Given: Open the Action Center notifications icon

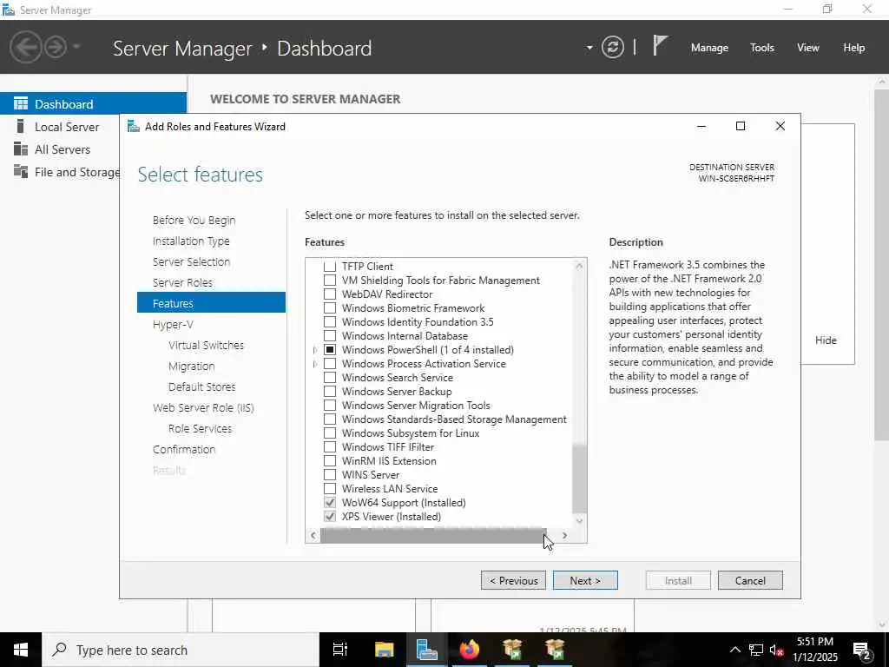Looking at the screenshot, I should (x=862, y=650).
